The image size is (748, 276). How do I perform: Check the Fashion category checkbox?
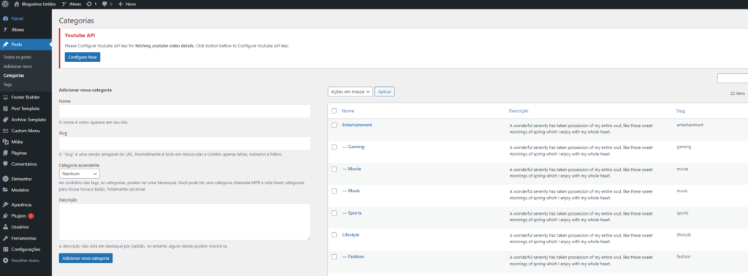point(334,257)
